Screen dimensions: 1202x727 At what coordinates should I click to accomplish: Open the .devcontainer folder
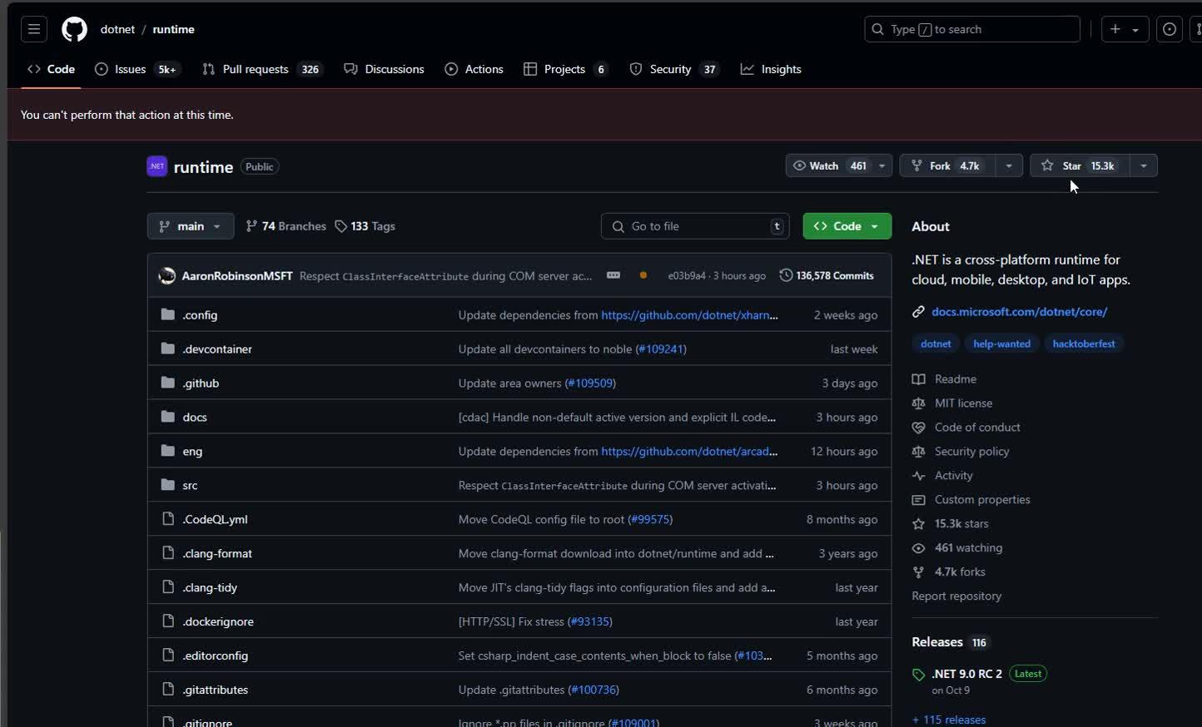(217, 349)
